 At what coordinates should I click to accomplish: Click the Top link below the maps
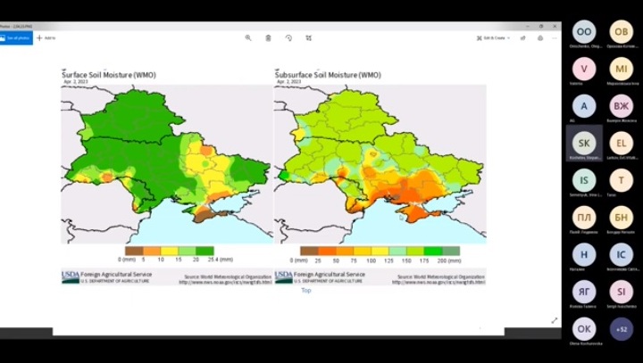coord(306,290)
